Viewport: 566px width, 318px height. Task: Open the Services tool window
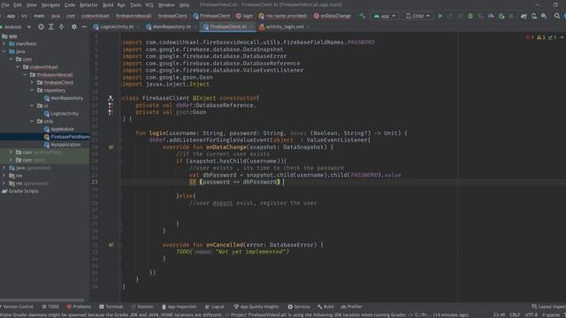(x=299, y=307)
